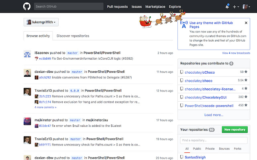The width and height of the screenshot is (257, 160).
Task: Click avatar icon beside commit ec8b849
Action: pyautogui.click(x=37, y=58)
